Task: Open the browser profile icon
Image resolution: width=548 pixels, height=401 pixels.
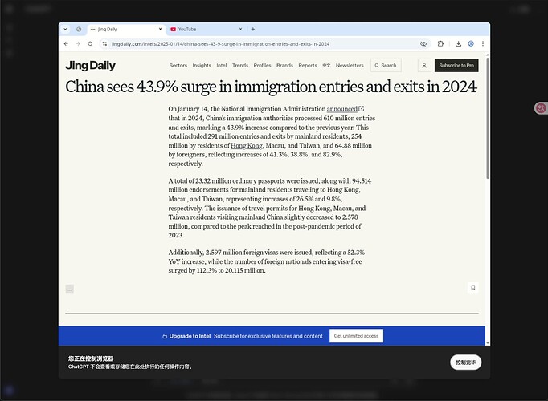Action: [x=471, y=43]
